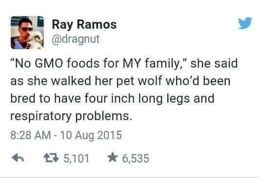The height and width of the screenshot is (178, 259).
Task: Click 'she said' in the tweet
Action: coord(214,63)
